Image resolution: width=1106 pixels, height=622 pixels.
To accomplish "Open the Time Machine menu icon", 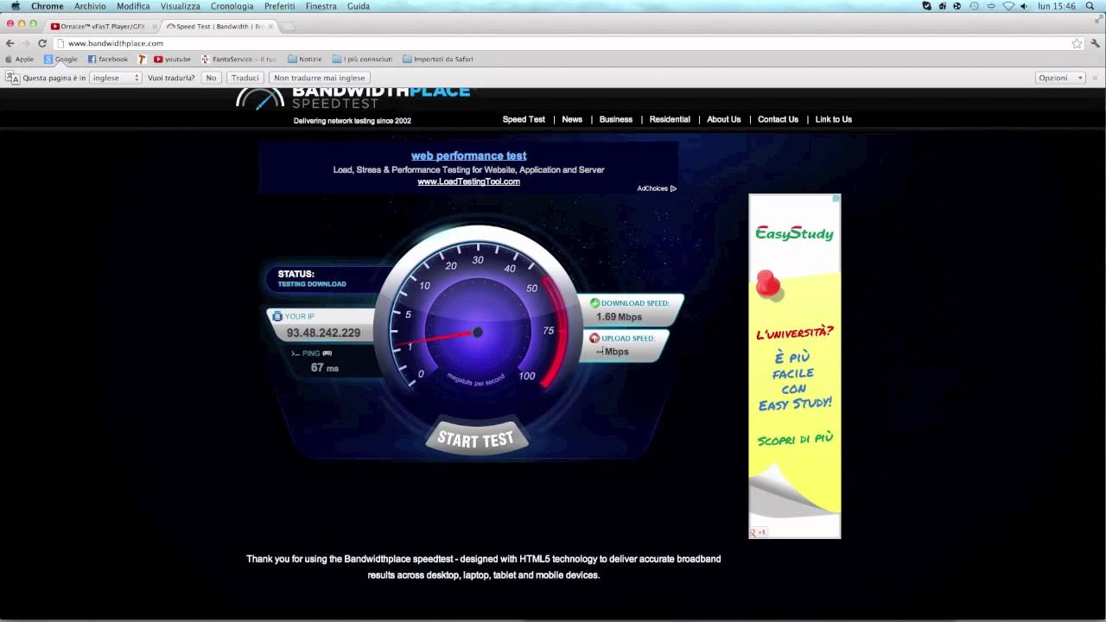I will (x=975, y=6).
